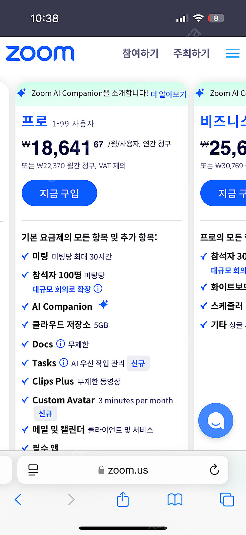This screenshot has height=535, width=246.
Task: Show all open Safari tabs
Action: click(227, 499)
